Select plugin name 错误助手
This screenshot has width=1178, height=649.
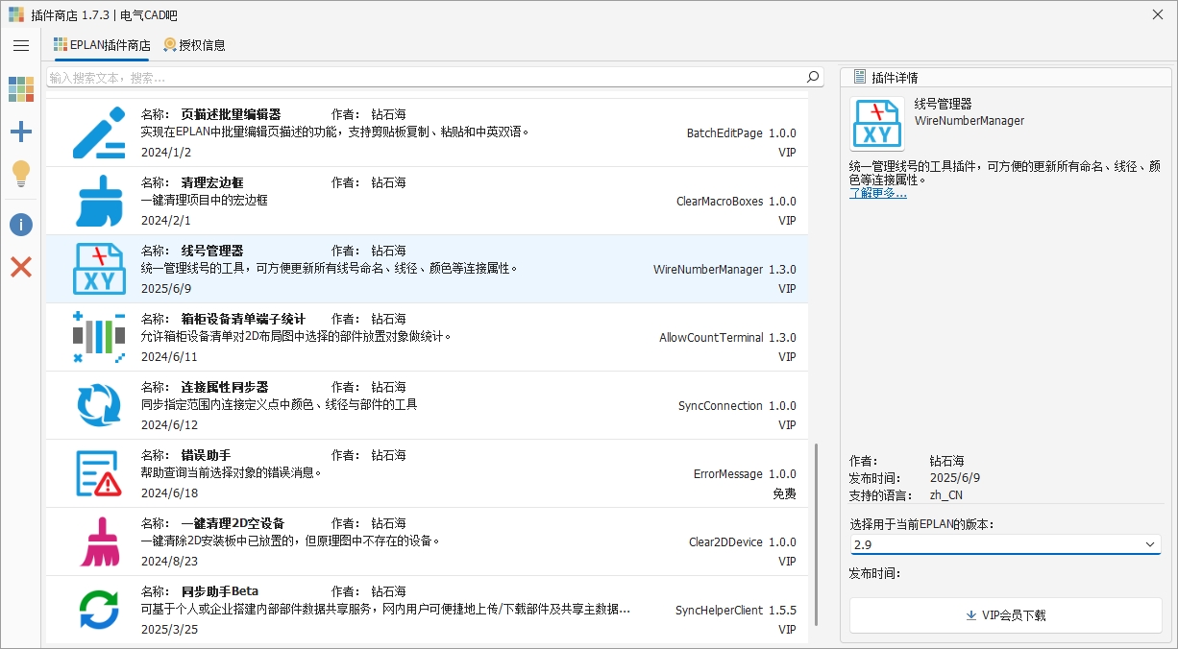[206, 455]
